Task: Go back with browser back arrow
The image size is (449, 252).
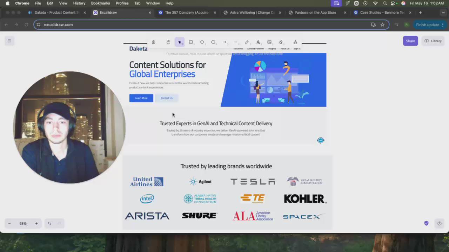Action: pyautogui.click(x=6, y=25)
